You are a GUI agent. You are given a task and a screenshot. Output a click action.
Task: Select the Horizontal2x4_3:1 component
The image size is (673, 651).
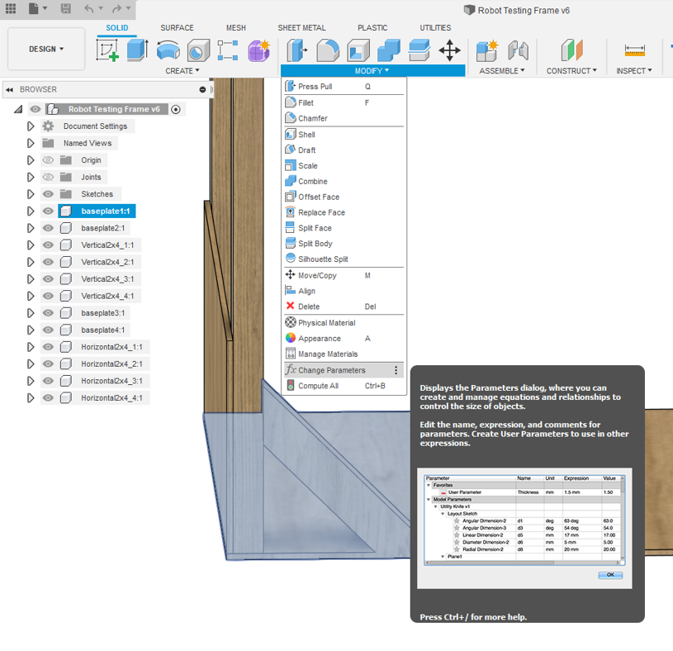coord(111,381)
